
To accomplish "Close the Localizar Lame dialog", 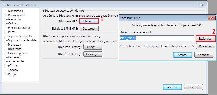I will (212, 18).
